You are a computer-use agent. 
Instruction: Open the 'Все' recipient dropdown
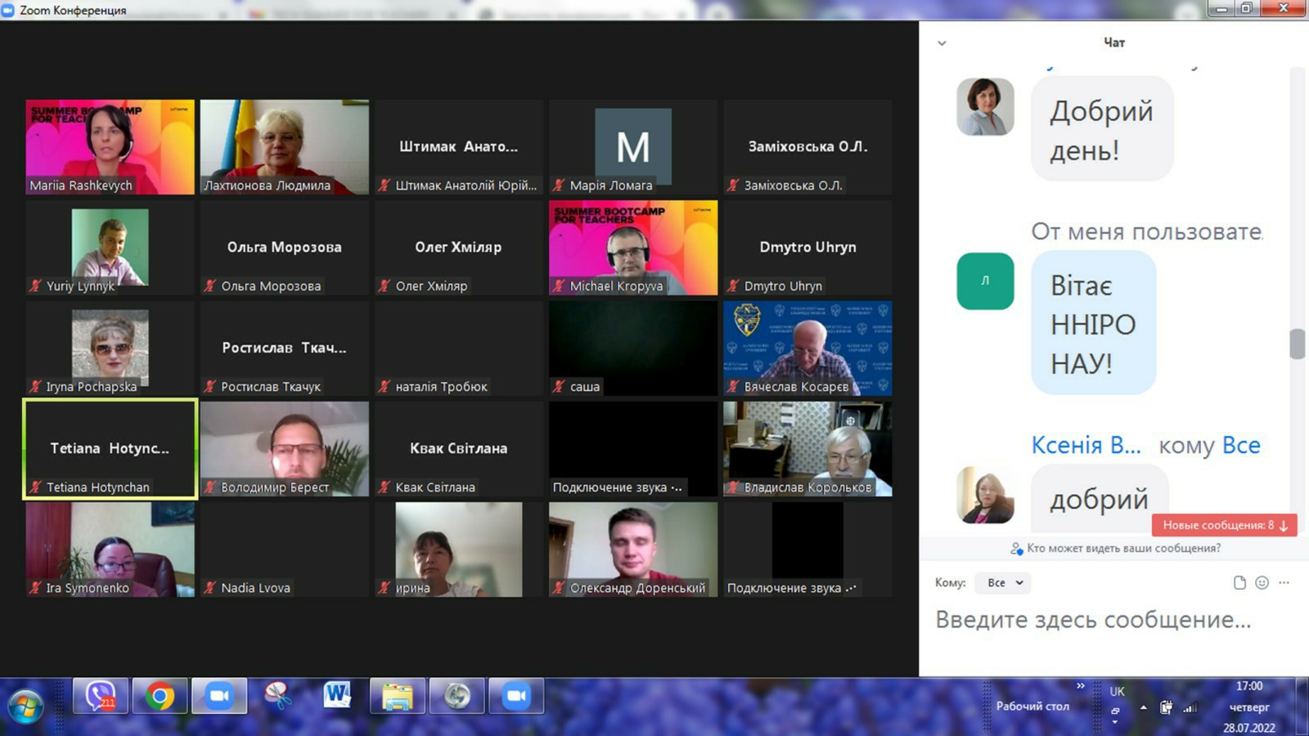(x=1005, y=583)
